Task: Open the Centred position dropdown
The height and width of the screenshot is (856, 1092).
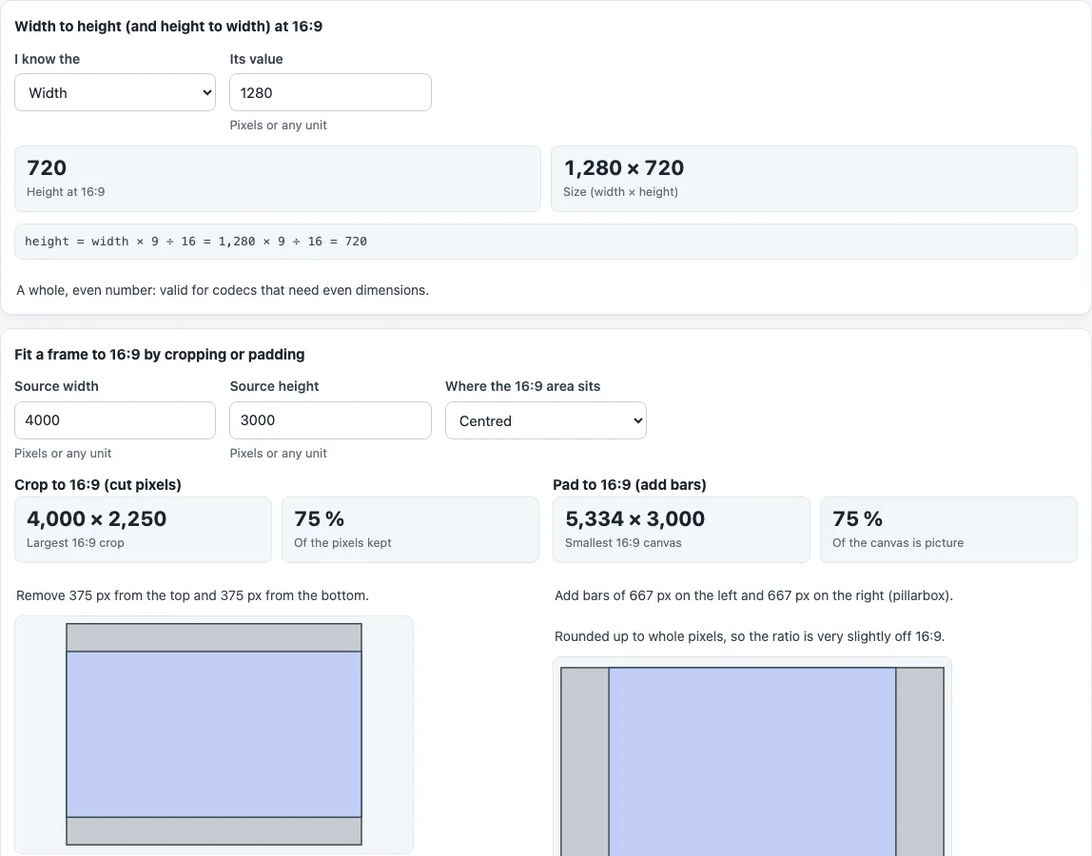Action: pos(546,420)
